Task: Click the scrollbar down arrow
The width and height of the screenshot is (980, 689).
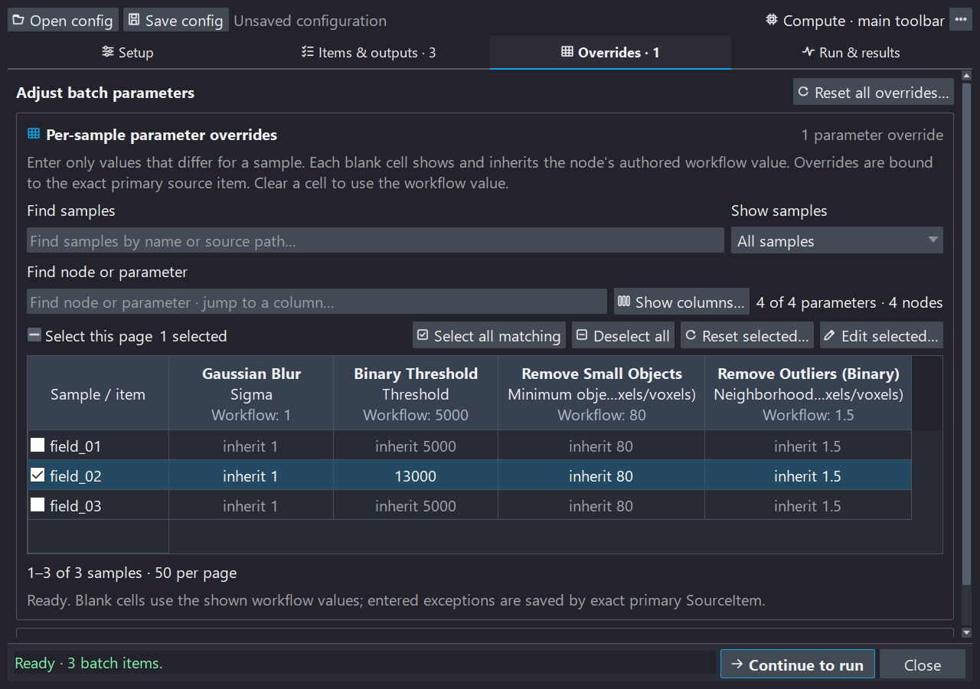Action: [x=966, y=632]
